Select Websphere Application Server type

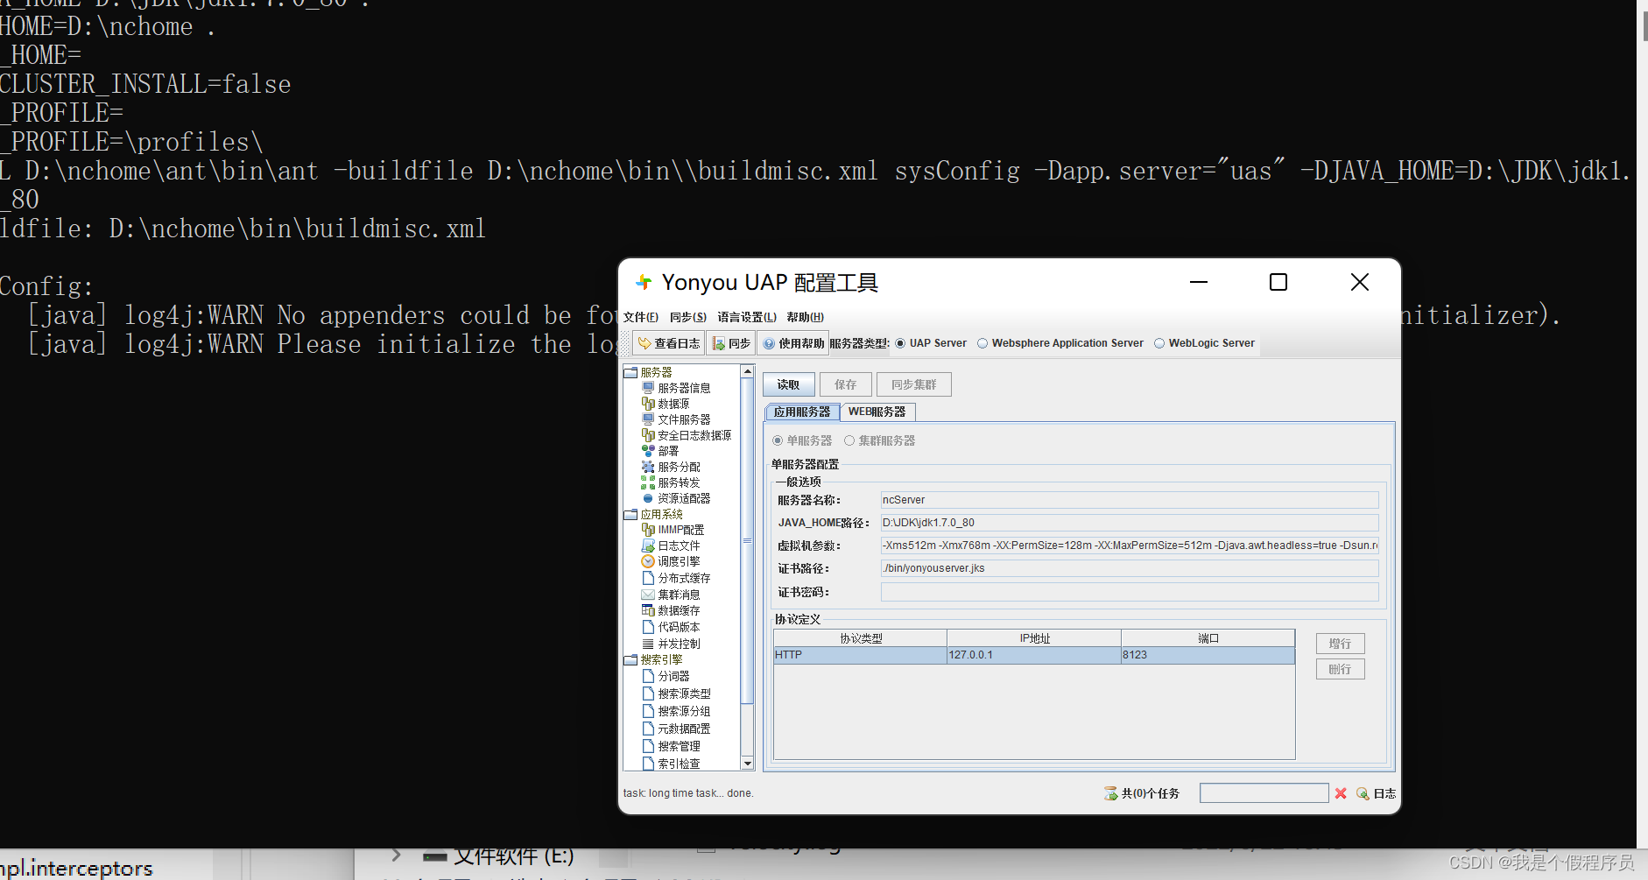1060,343
